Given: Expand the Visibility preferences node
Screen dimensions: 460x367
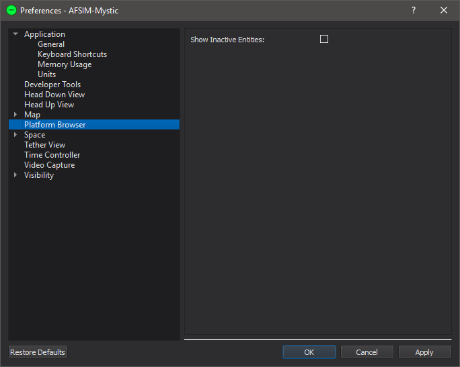Looking at the screenshot, I should click(15, 174).
